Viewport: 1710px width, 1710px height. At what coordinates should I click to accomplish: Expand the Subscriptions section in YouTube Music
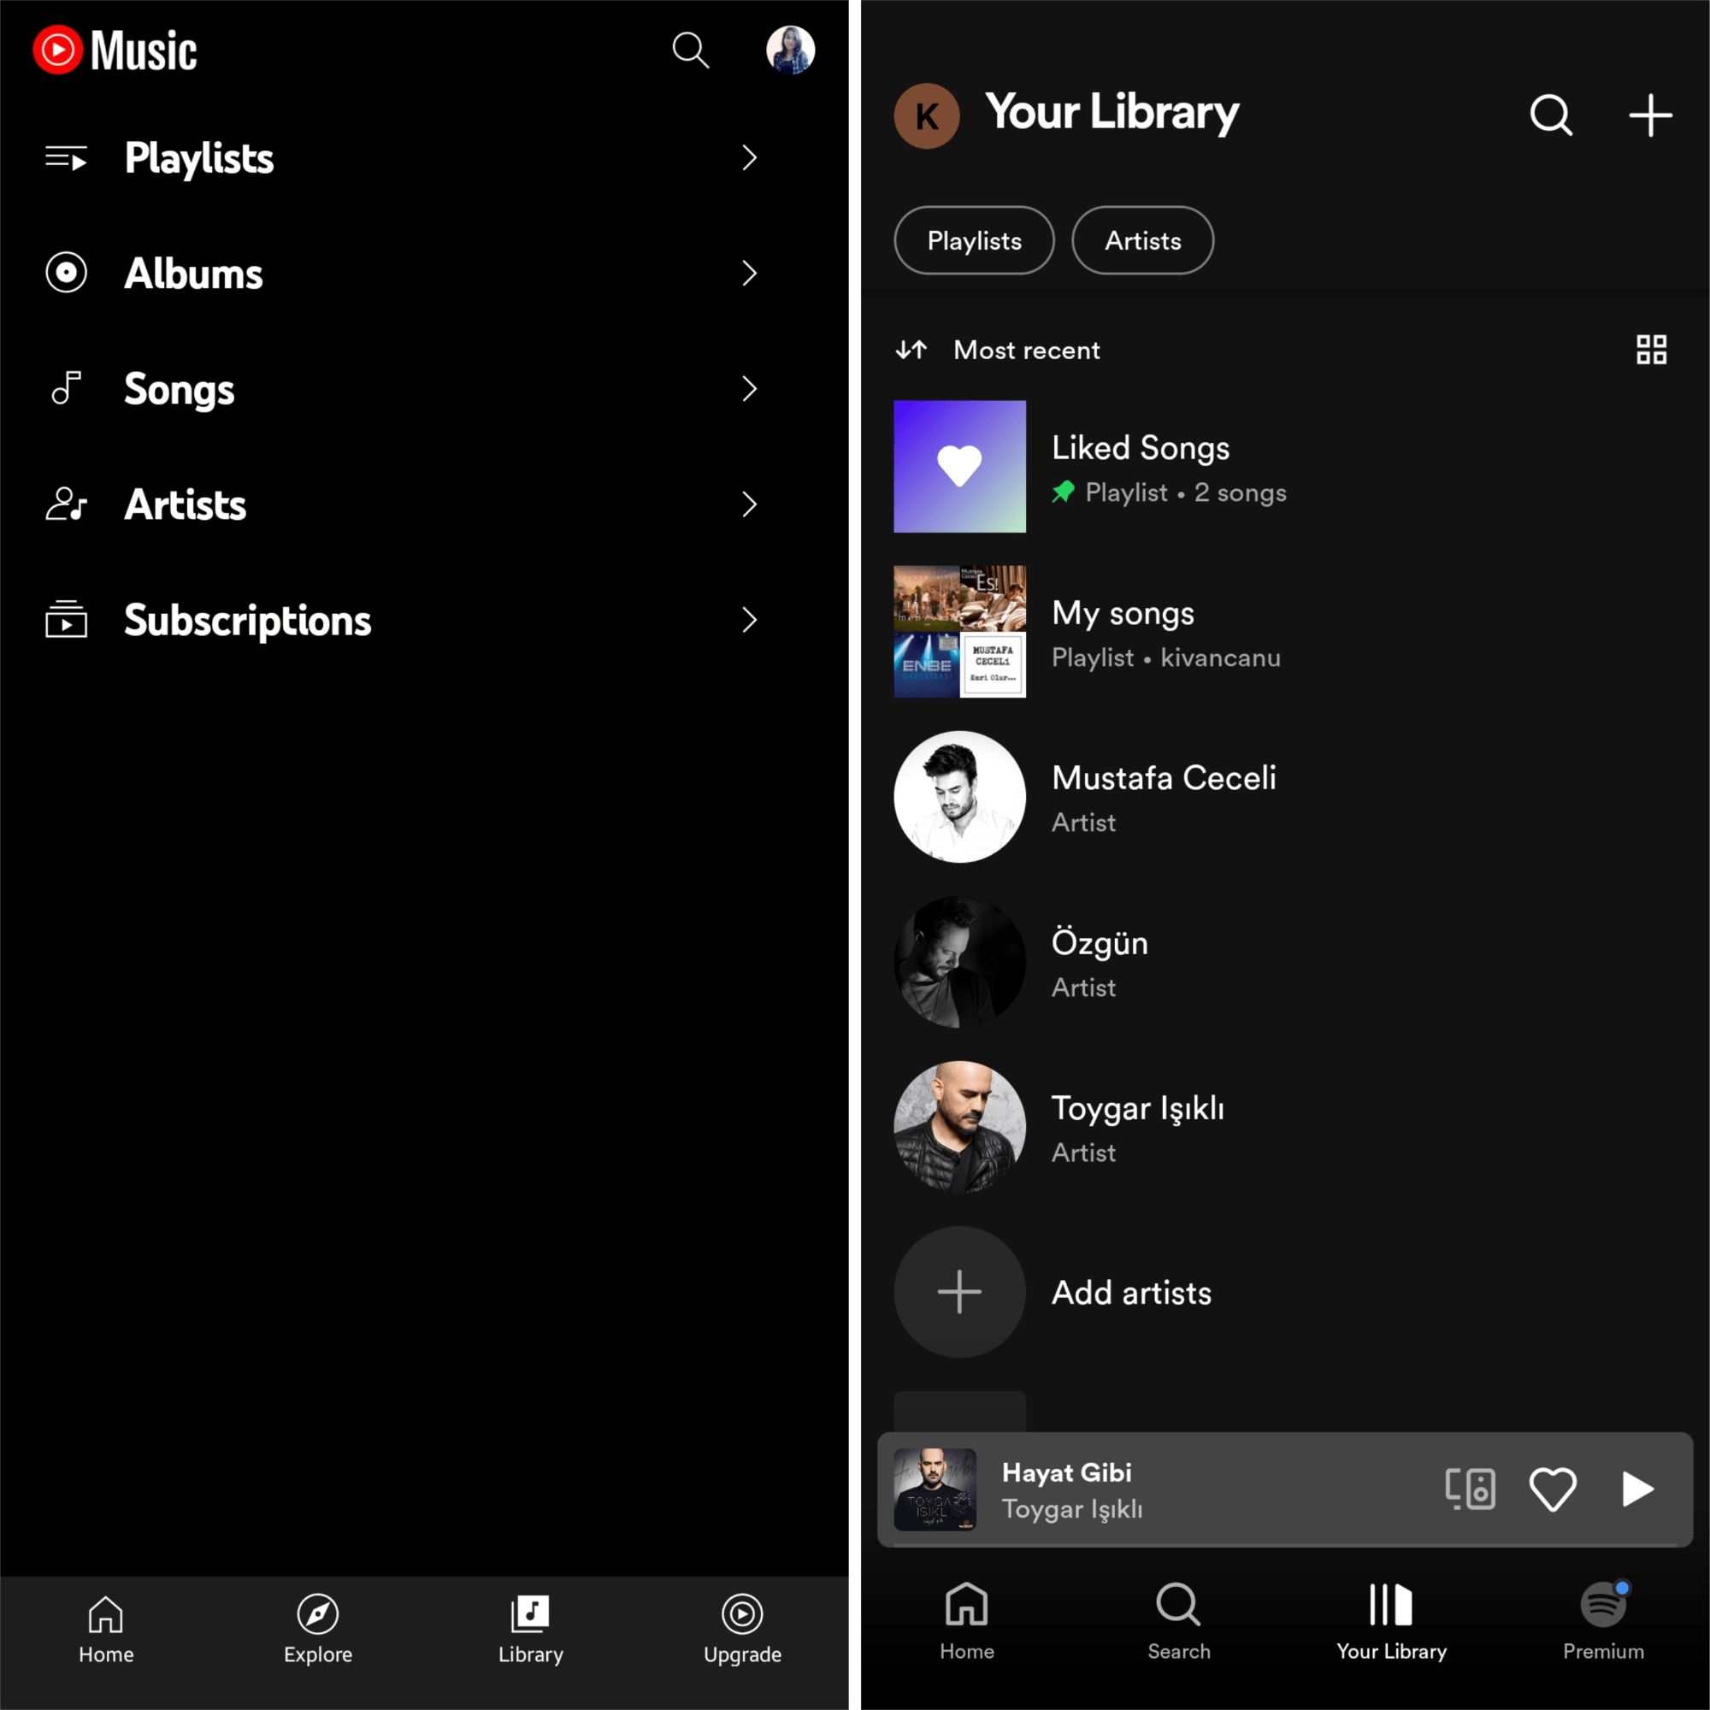[x=748, y=618]
